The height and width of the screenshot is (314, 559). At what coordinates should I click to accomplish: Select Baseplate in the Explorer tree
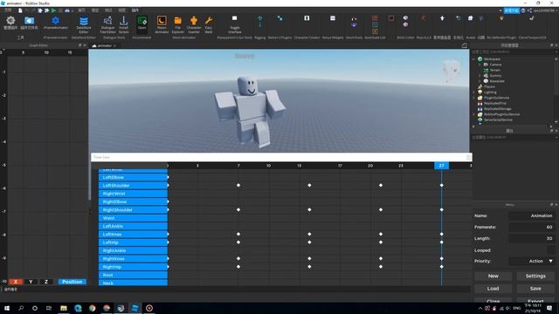[x=497, y=81]
